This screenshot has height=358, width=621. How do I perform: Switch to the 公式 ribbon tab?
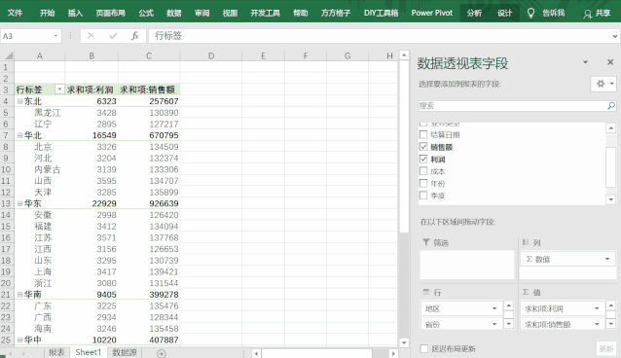[146, 13]
